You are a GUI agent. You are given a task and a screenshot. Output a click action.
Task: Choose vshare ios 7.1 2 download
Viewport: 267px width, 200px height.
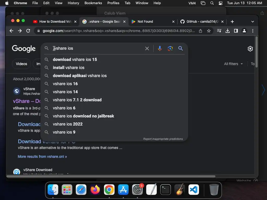point(114,100)
